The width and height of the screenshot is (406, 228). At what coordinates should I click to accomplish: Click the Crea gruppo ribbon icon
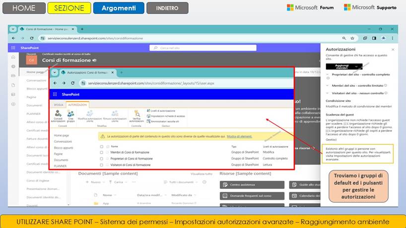click(70, 116)
